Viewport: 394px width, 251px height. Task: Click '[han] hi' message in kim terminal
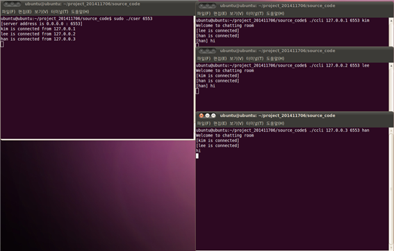[206, 41]
